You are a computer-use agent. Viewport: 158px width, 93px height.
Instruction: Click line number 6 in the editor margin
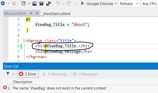[18, 46]
